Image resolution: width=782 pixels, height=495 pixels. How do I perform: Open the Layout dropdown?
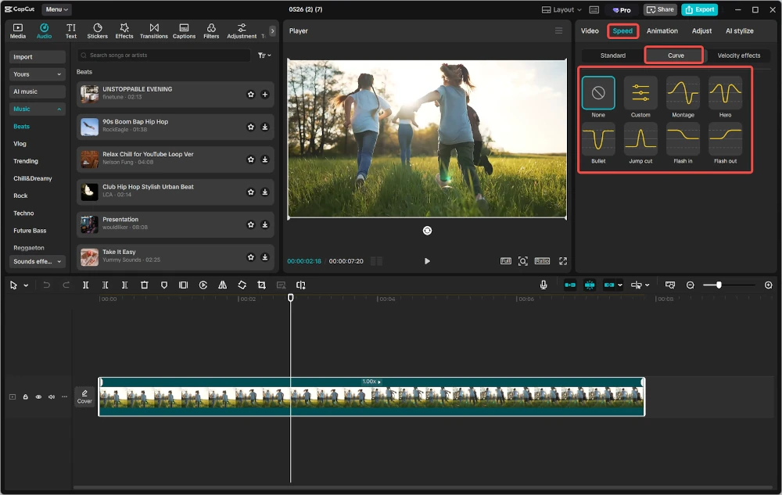click(561, 9)
